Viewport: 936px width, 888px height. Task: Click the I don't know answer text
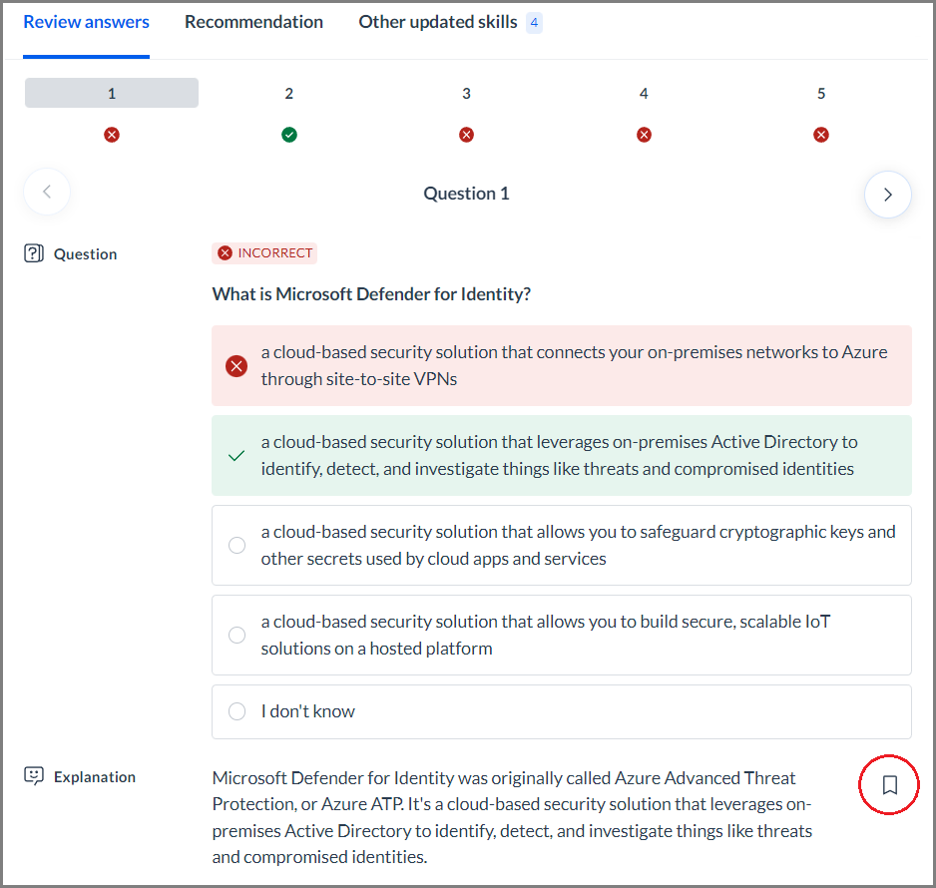tap(308, 711)
